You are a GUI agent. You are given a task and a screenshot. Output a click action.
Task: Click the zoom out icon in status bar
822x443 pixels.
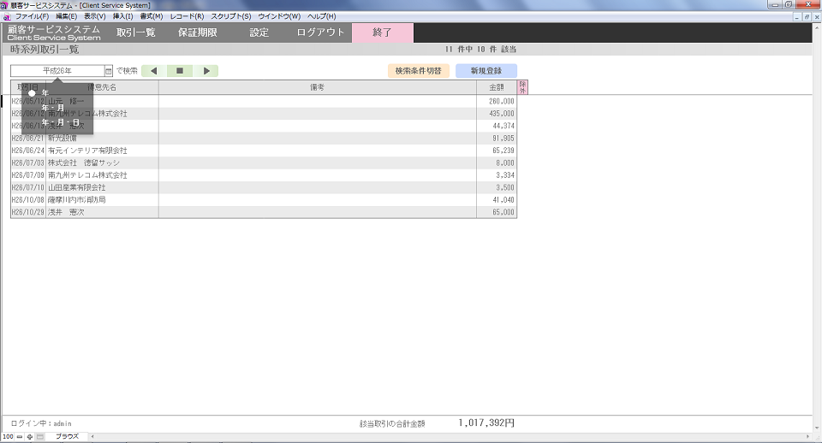(x=20, y=437)
